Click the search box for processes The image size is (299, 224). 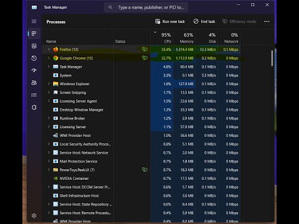146,7
